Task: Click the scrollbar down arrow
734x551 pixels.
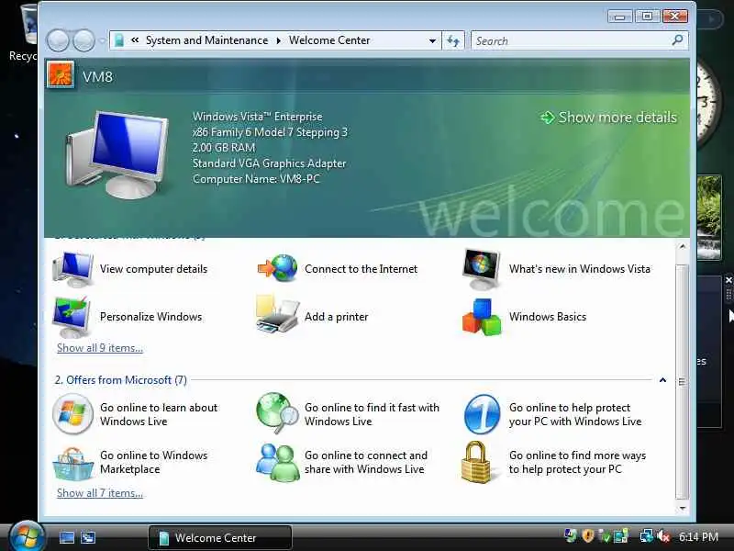Action: [683, 508]
